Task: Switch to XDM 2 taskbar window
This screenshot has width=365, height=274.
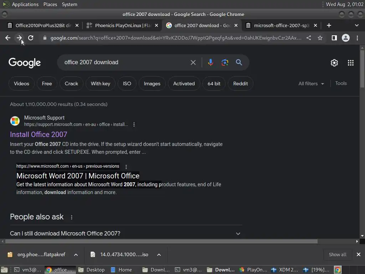Action: [x=285, y=270]
